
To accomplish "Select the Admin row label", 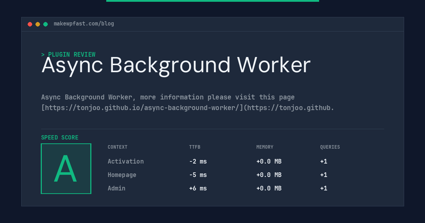I will pyautogui.click(x=117, y=188).
